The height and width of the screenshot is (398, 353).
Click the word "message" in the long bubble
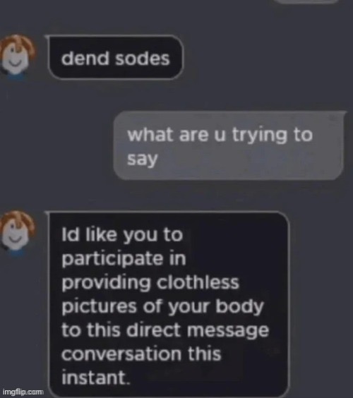pyautogui.click(x=228, y=331)
